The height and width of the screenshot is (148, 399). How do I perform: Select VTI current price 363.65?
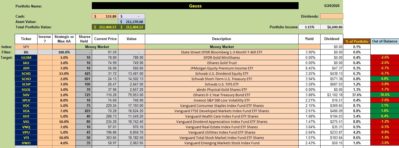pyautogui.click(x=105, y=138)
